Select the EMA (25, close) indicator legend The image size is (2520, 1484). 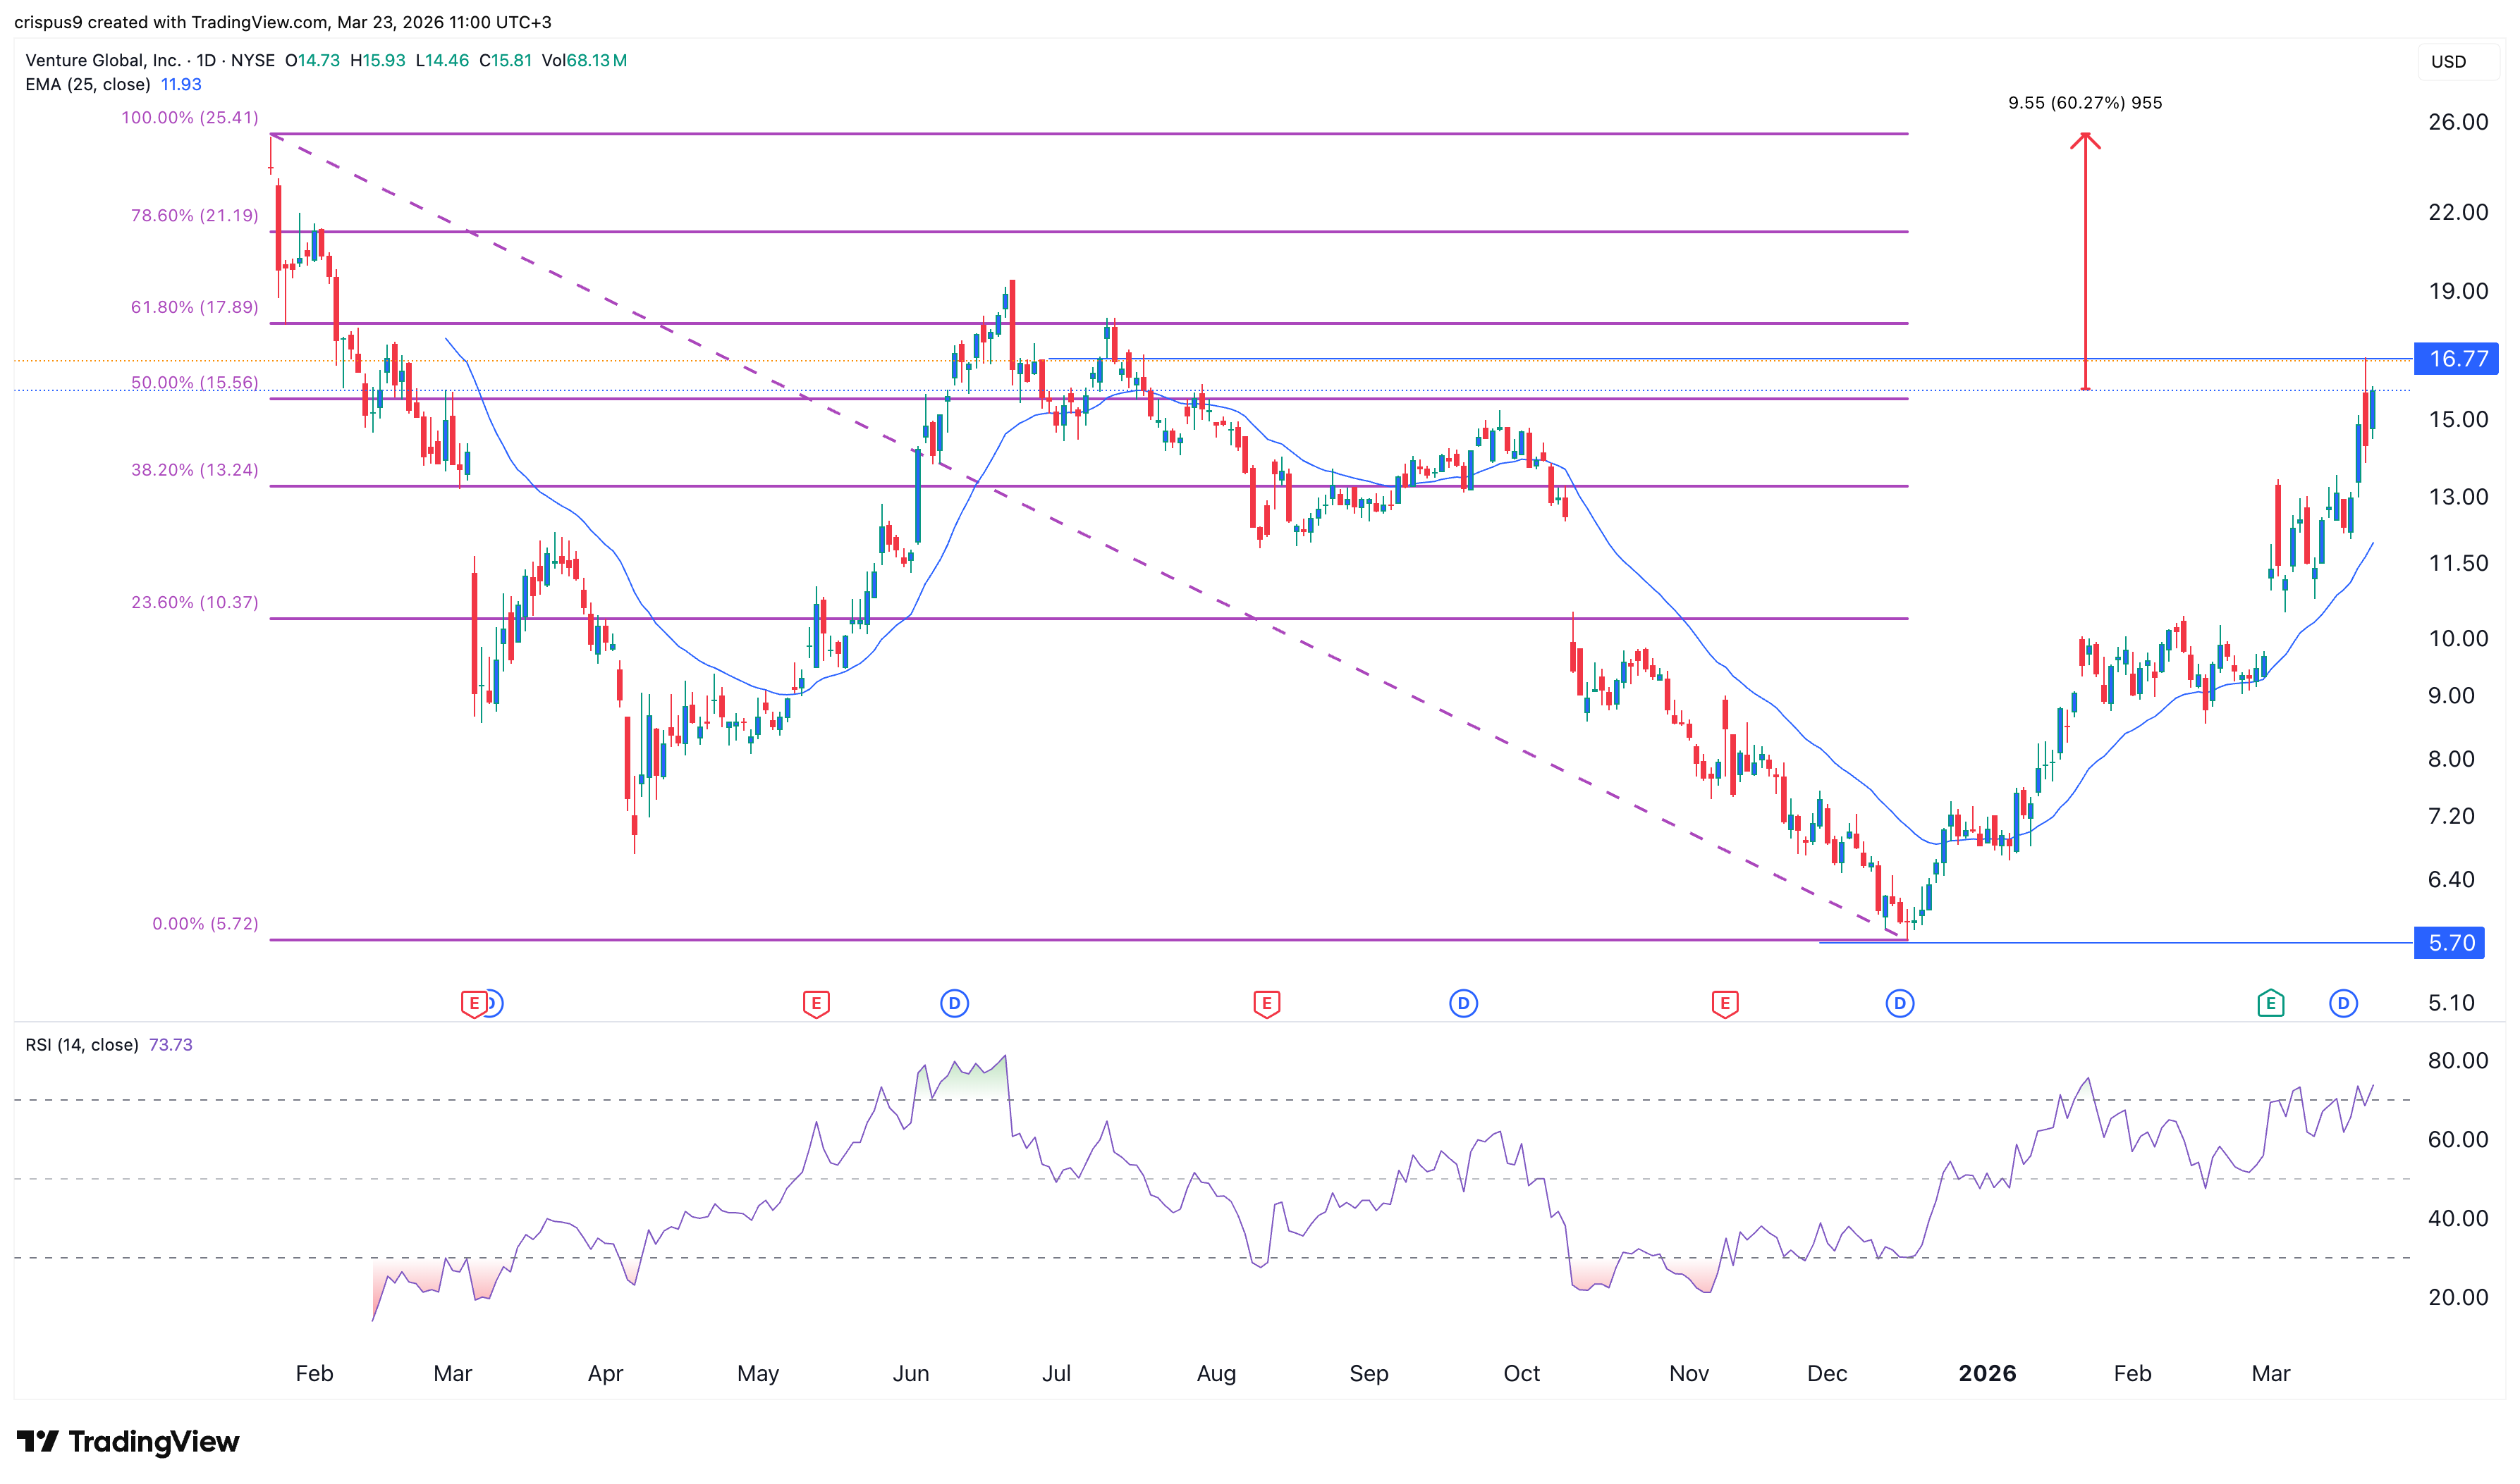(88, 85)
